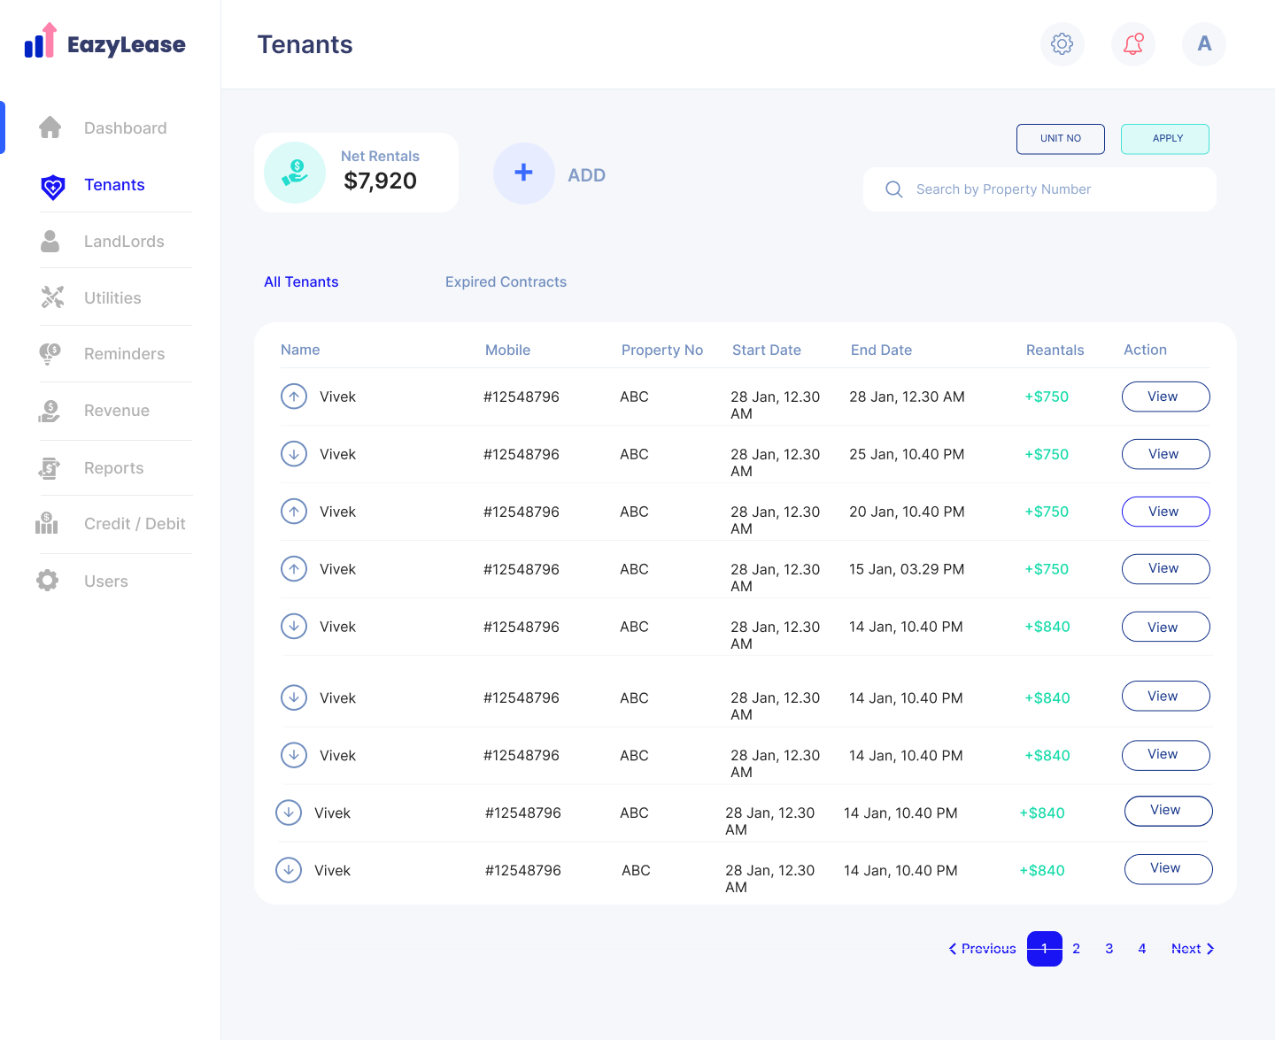Click the down-arrow icon in last tenant row
1275x1040 pixels.
coord(289,870)
